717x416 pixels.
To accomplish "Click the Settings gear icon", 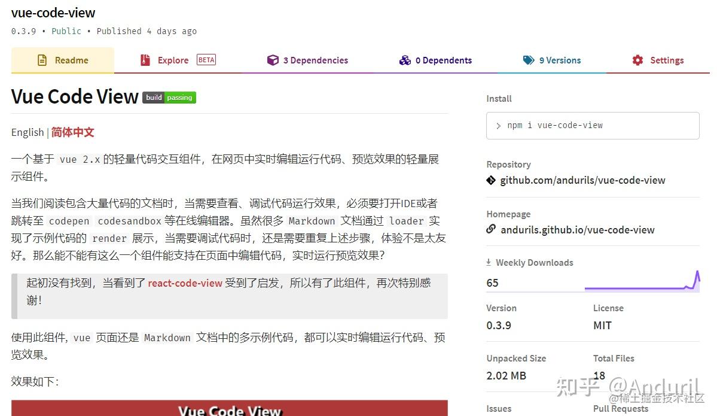I will pyautogui.click(x=638, y=60).
